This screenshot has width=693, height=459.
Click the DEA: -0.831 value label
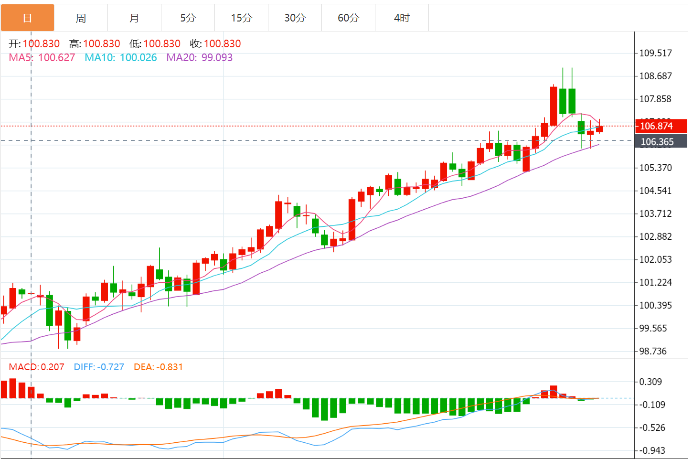coord(158,367)
